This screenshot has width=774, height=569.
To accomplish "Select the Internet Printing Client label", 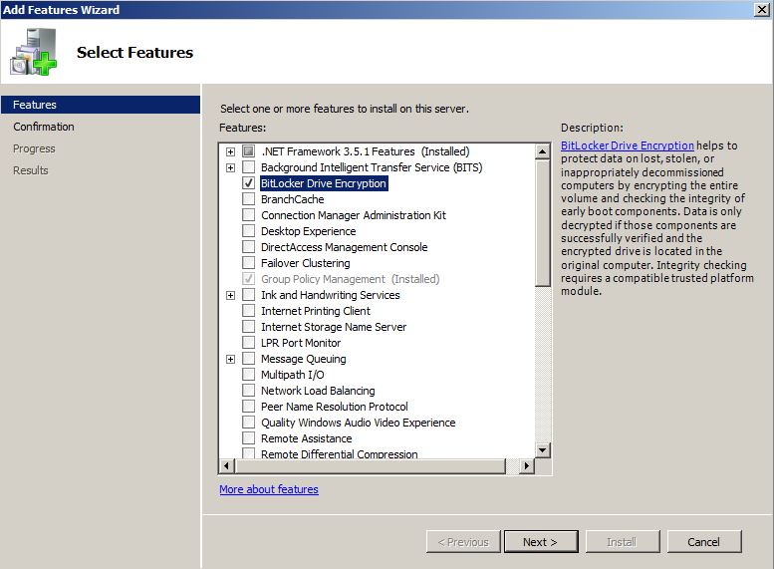I will tap(316, 311).
